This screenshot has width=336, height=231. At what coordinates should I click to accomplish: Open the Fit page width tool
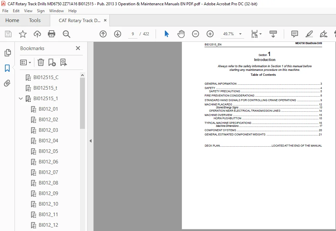coord(254,34)
